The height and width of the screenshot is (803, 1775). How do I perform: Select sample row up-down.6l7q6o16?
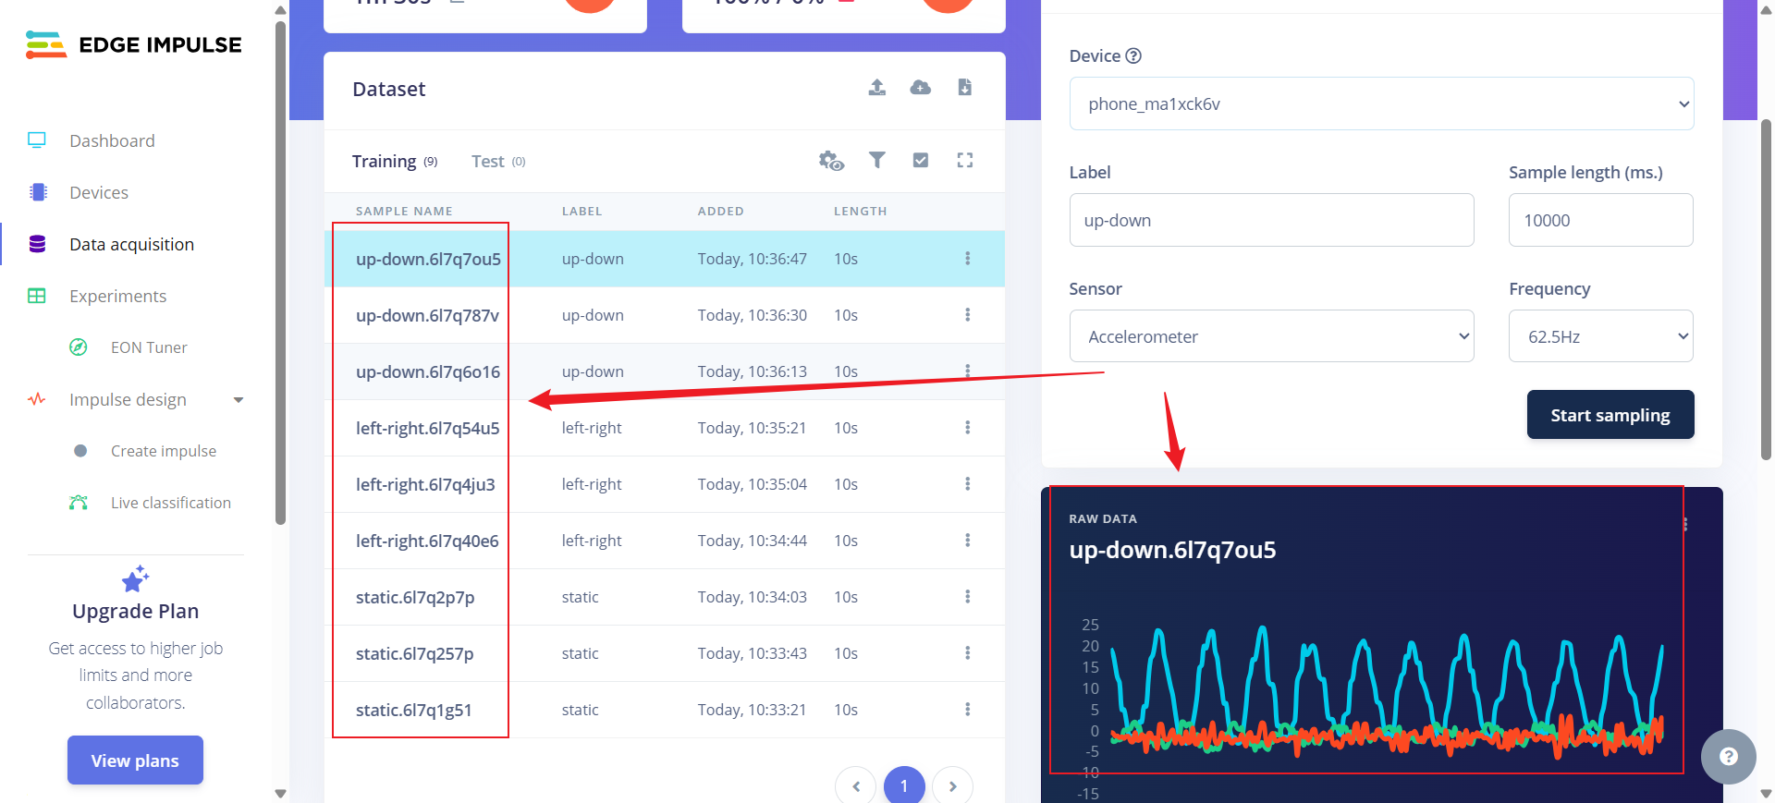coord(664,371)
